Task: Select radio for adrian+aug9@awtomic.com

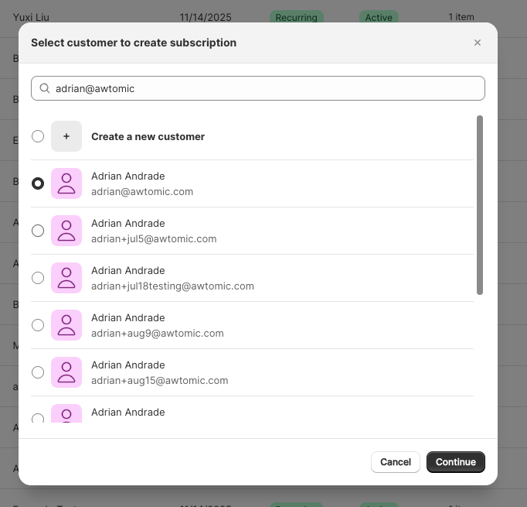Action: [38, 325]
